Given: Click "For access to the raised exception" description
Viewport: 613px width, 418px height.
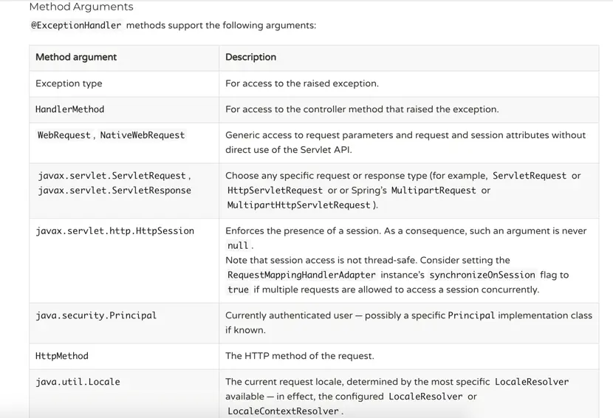Looking at the screenshot, I should coord(301,83).
